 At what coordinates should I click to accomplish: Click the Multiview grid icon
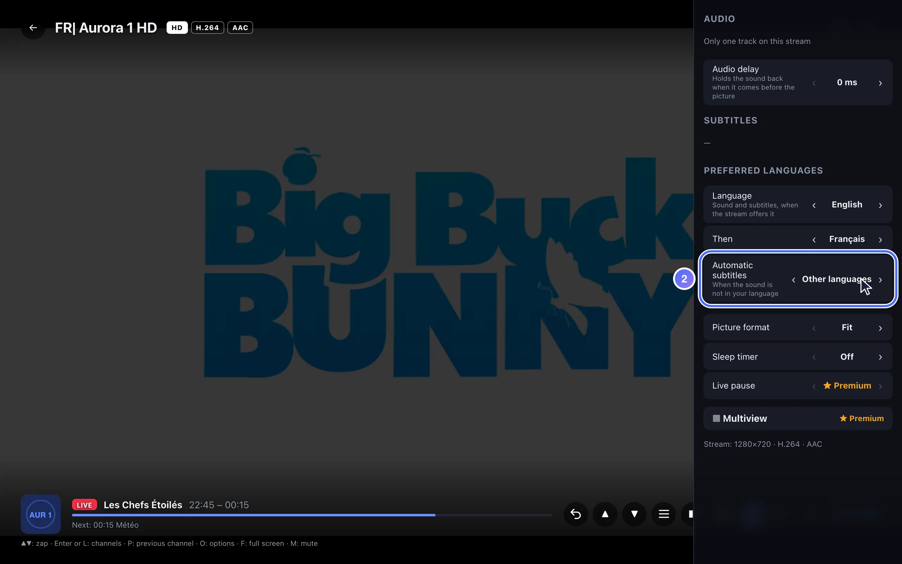coord(716,418)
